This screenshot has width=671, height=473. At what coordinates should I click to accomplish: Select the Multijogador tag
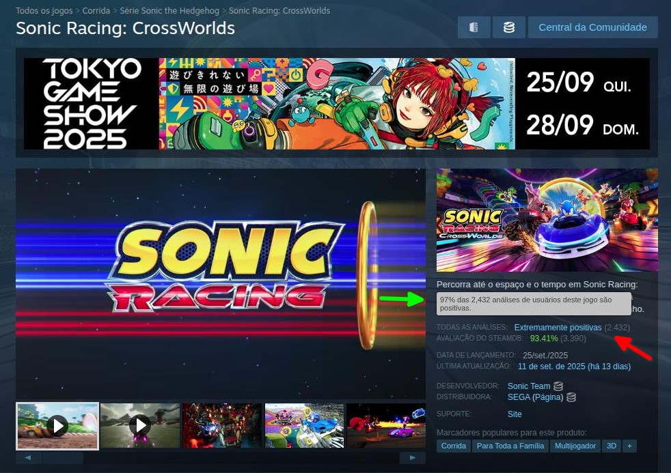pyautogui.click(x=575, y=446)
